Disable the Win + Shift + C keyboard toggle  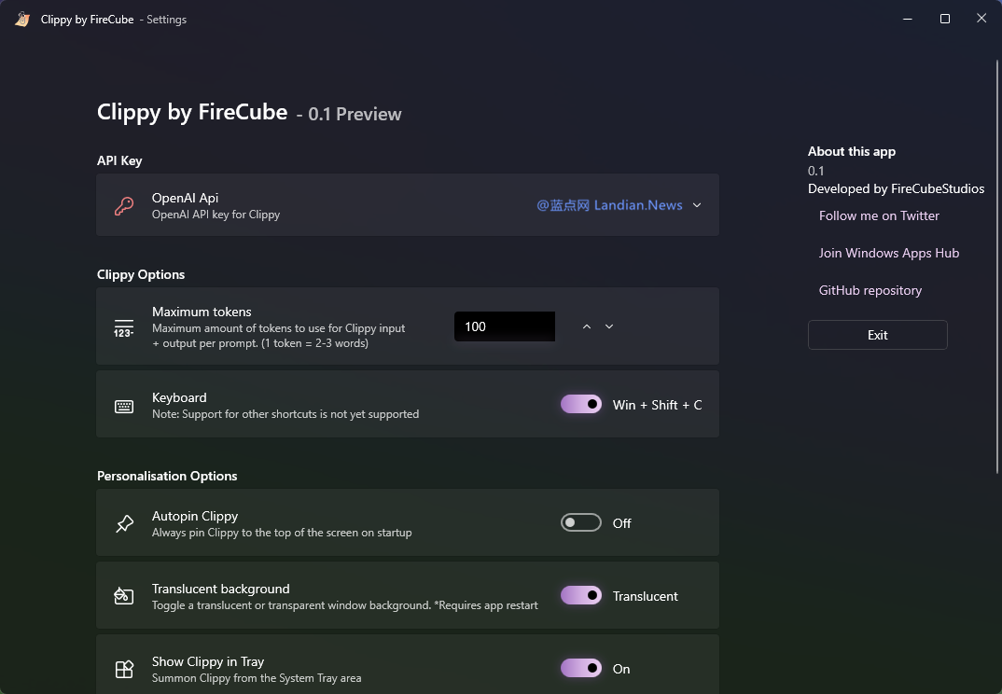coord(581,404)
